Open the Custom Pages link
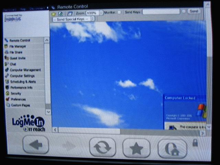Viewport: 220px width, 165px height. click(21, 105)
